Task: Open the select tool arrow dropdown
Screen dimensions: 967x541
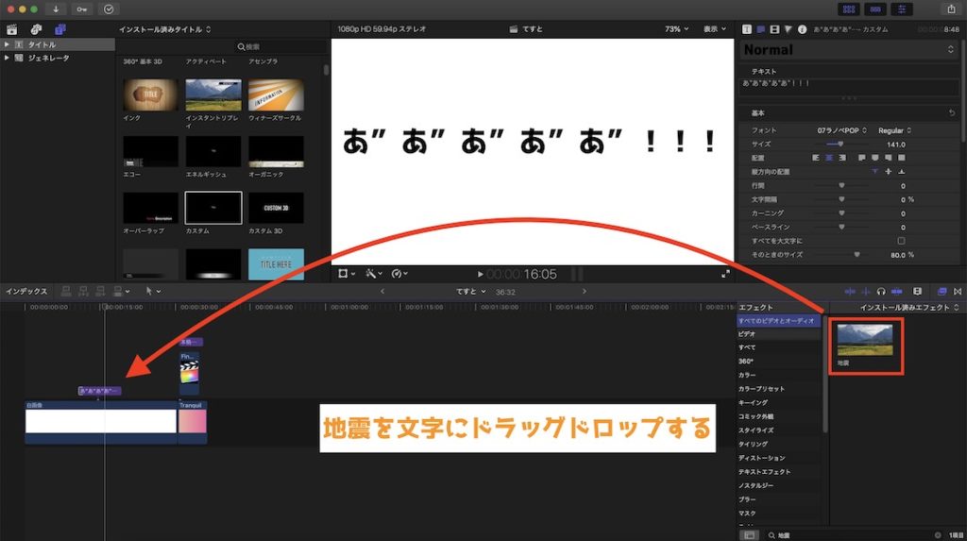Action: pos(153,291)
